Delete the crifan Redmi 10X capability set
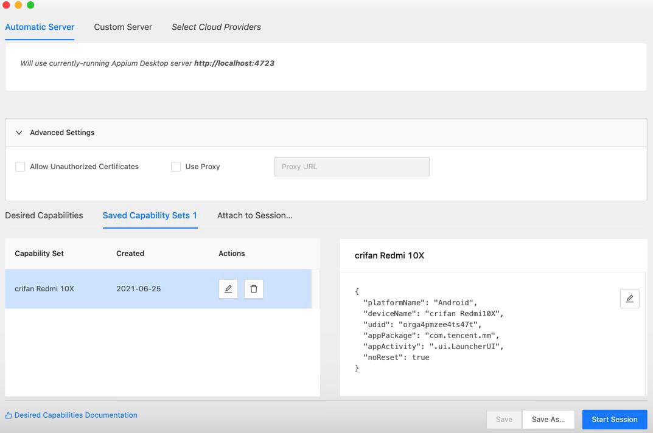653x433 pixels. 254,288
